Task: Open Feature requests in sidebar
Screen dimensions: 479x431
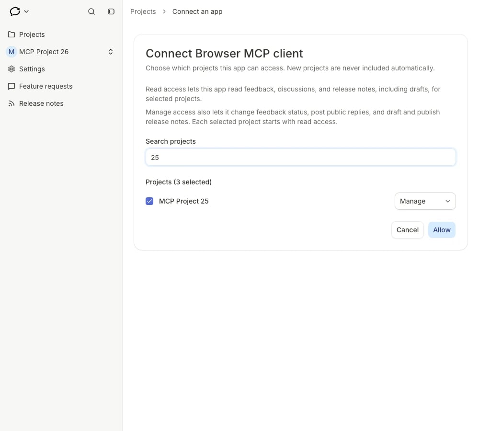Action: [61, 86]
